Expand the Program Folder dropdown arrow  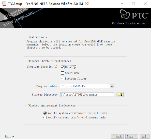(x=112, y=86)
